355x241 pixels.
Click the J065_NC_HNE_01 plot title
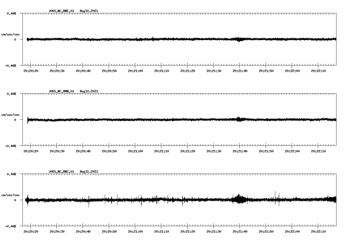click(61, 11)
